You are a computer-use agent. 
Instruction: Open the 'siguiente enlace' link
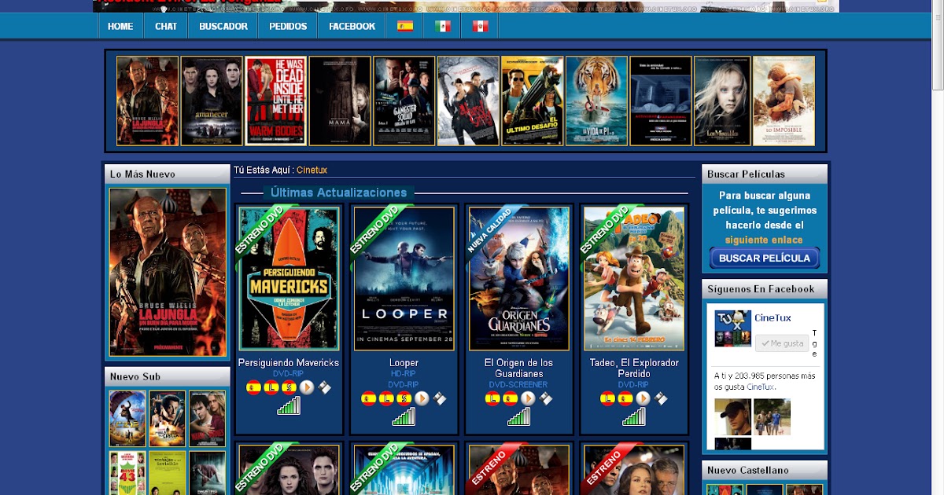click(764, 240)
